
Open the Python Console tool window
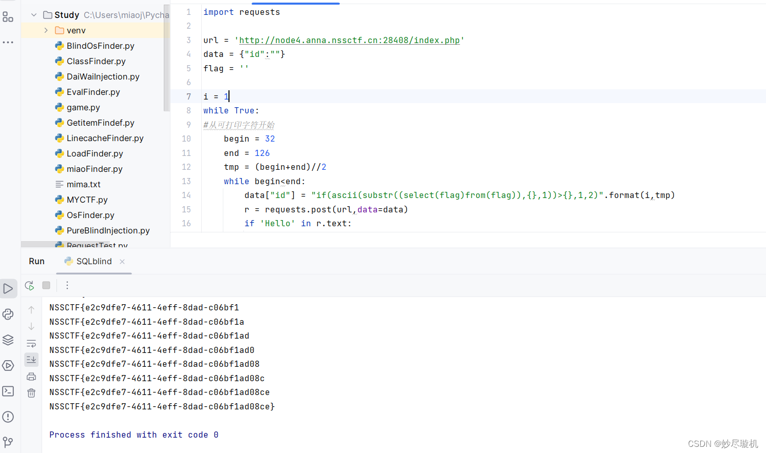click(8, 314)
